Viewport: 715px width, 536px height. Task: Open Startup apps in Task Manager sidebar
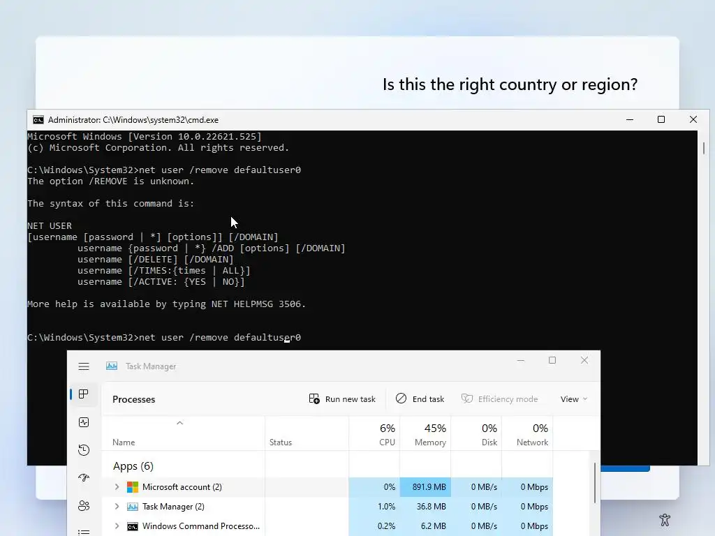point(84,477)
